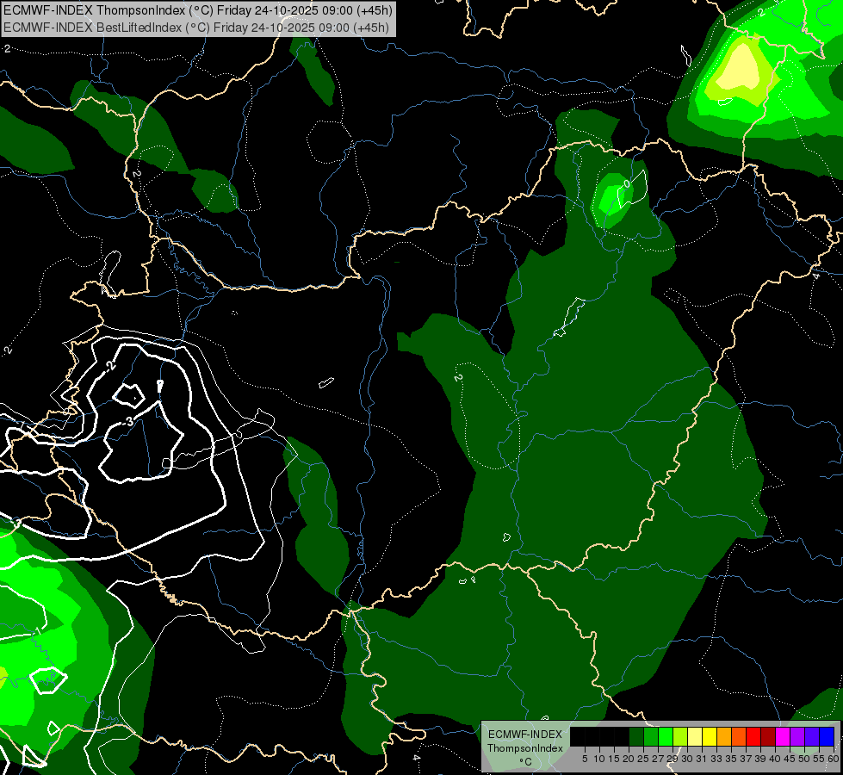Click the legend tick value 10
Viewport: 843px width, 775px height.
(x=599, y=759)
